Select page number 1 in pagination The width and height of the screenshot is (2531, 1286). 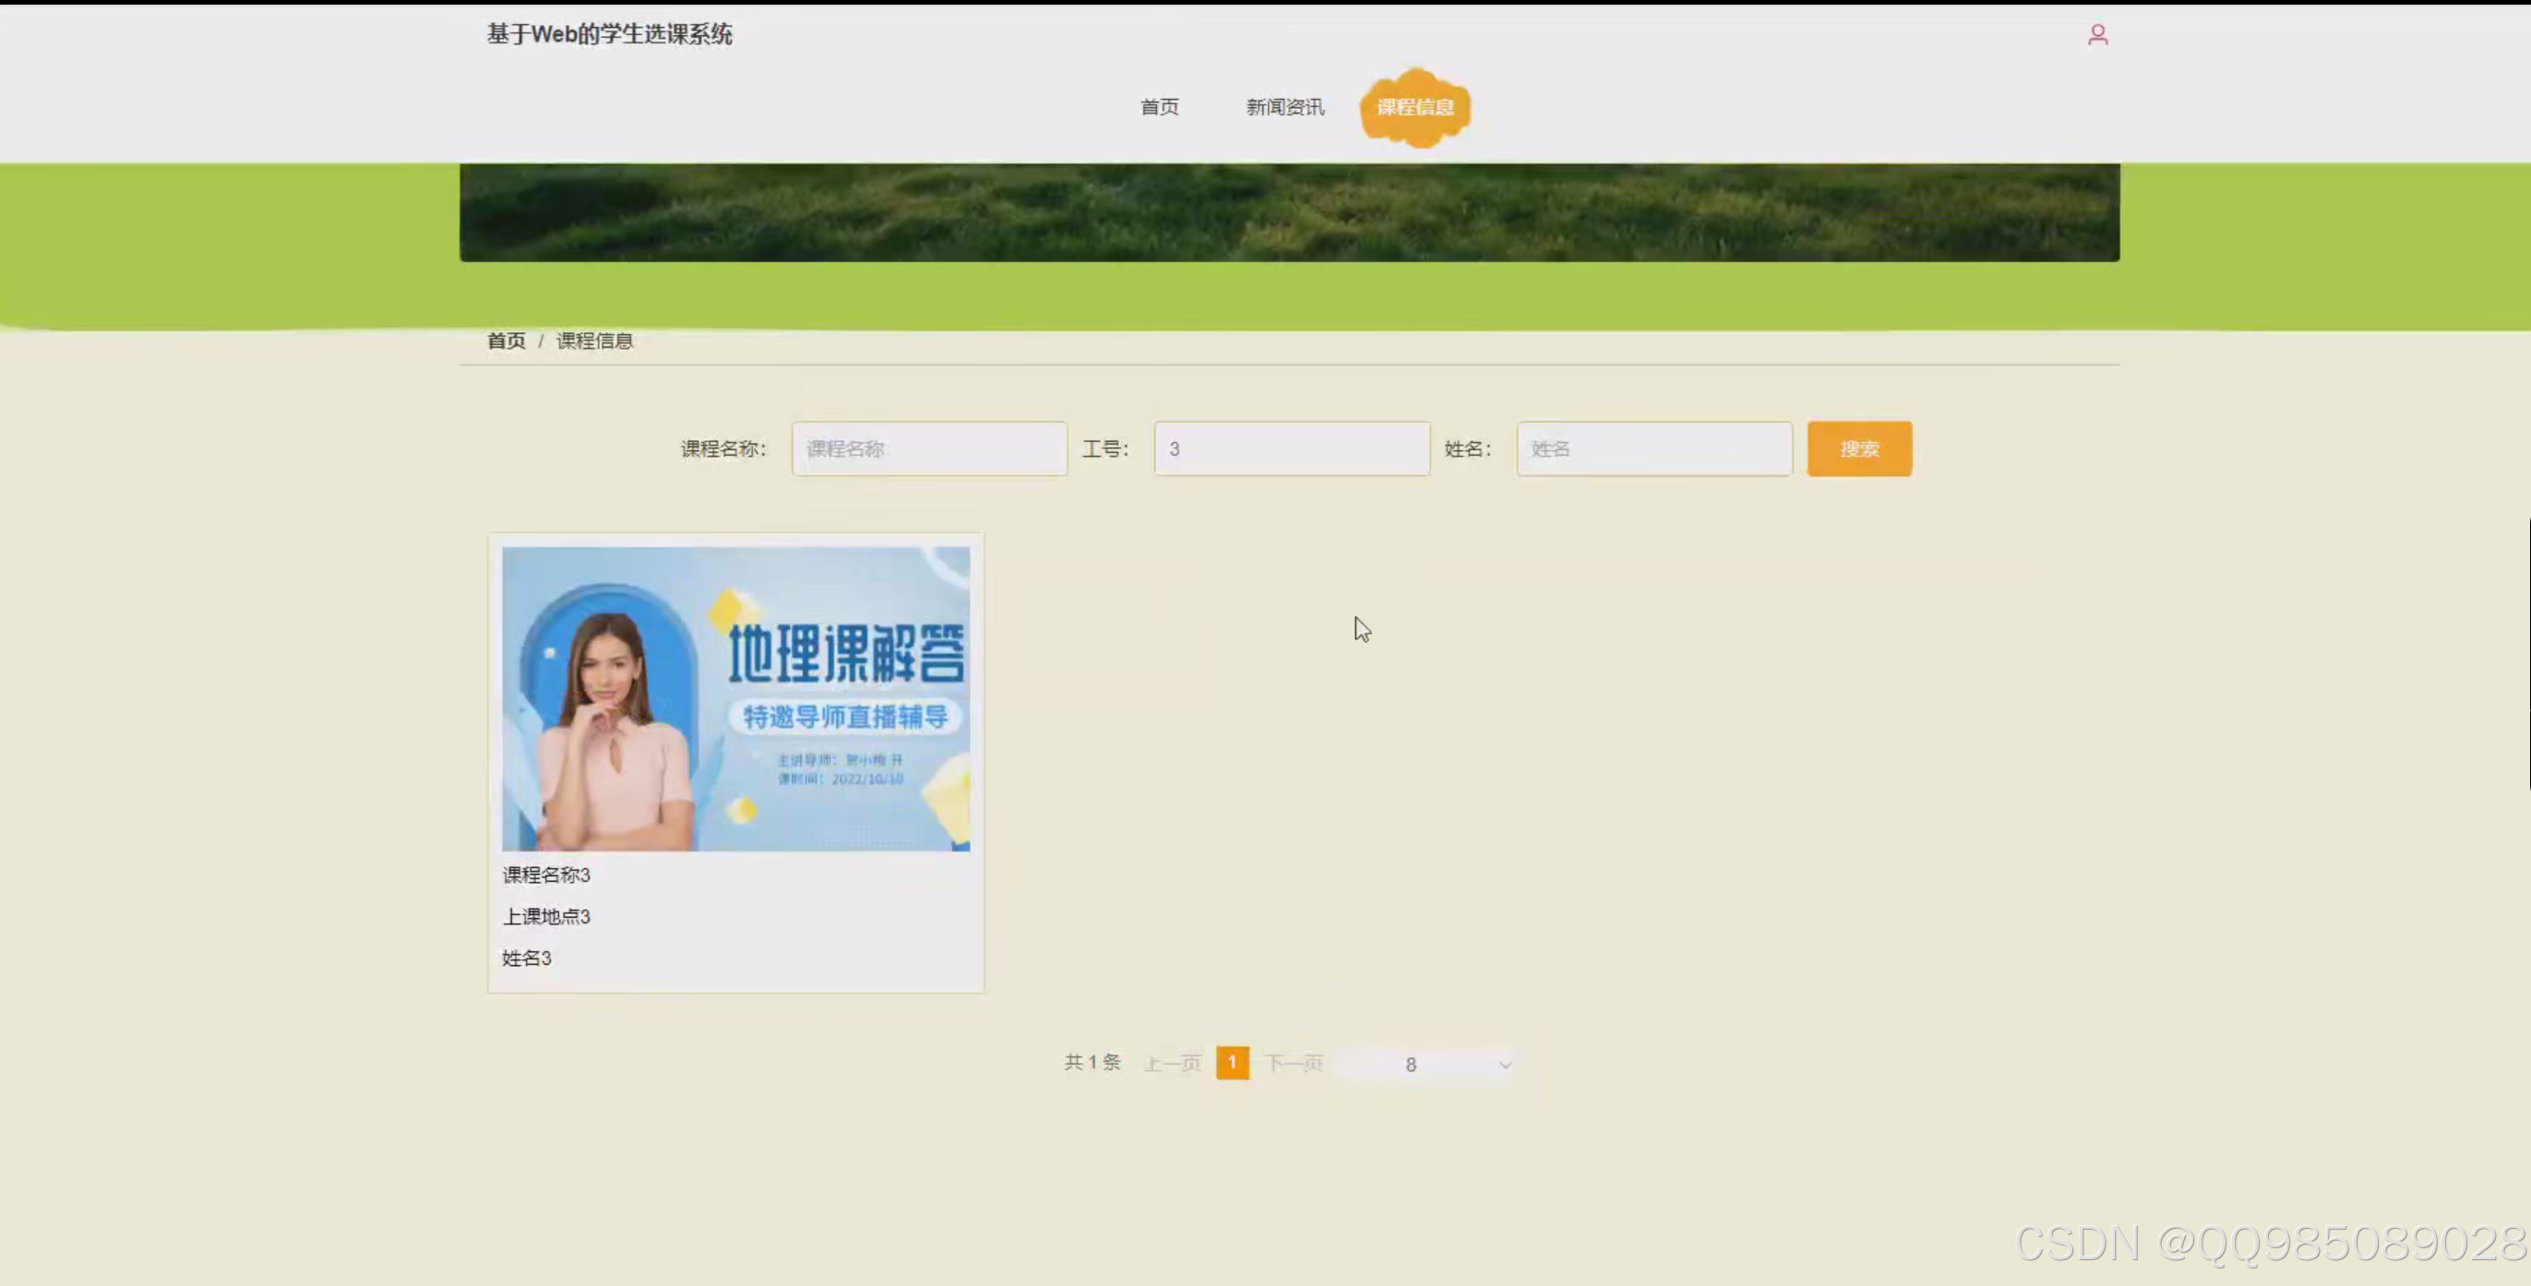[1232, 1062]
